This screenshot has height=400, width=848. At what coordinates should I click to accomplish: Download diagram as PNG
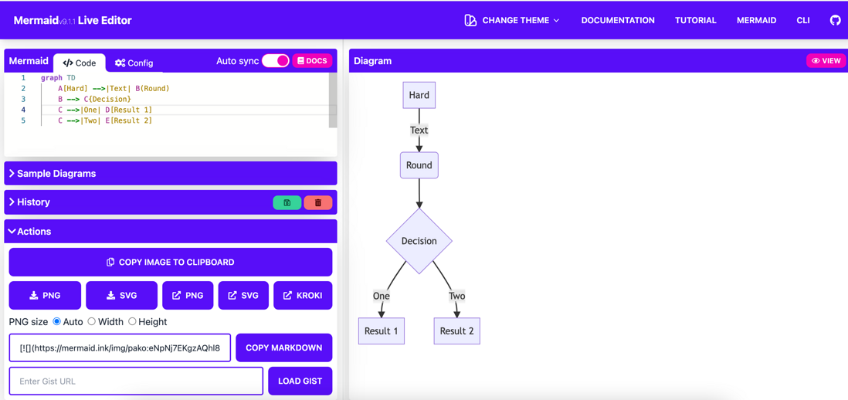coord(45,296)
